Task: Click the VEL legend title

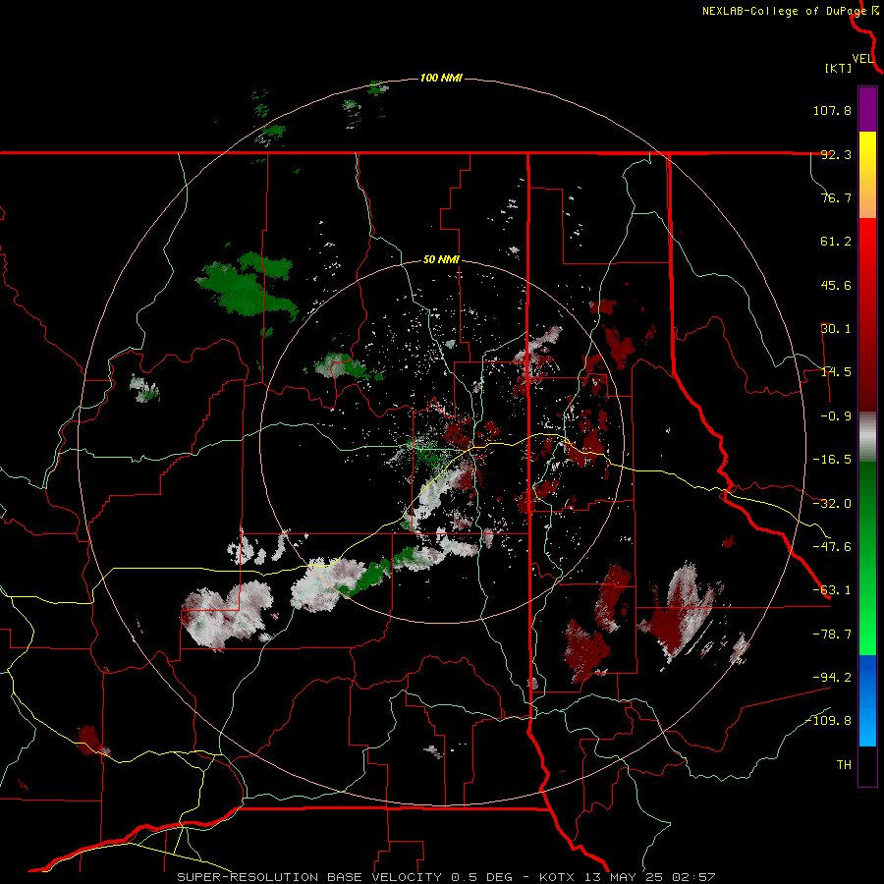Action: [x=862, y=58]
